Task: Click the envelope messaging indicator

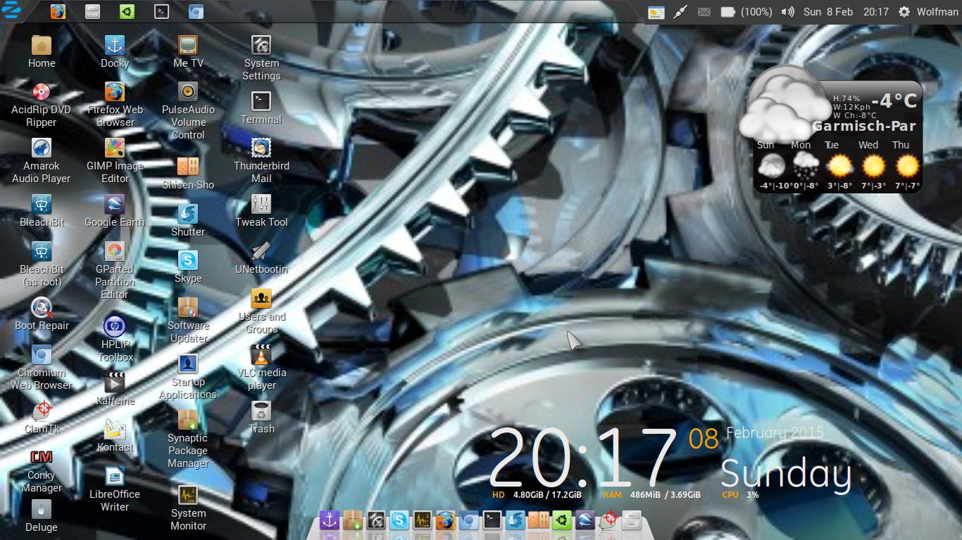Action: coord(704,12)
